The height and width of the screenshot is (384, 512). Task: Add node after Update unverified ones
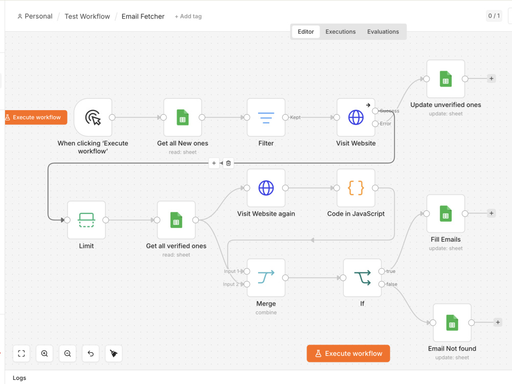492,79
